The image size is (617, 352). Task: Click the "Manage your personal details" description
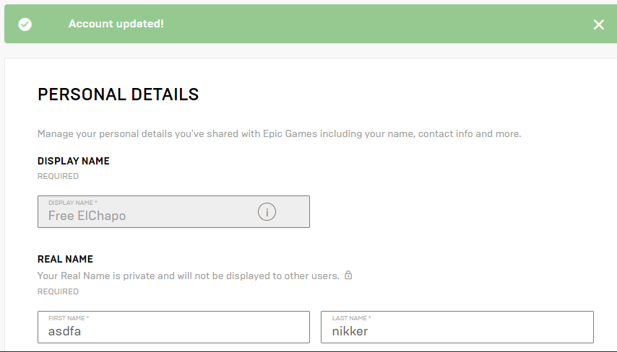pyautogui.click(x=279, y=133)
